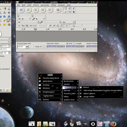
Task: Click the Copy icon in Audacity edit toolbar
Action: point(23,26)
